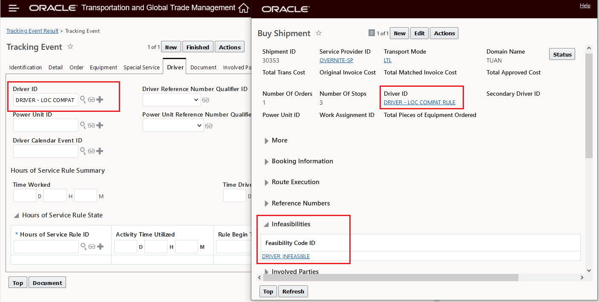
Task: Expand Involved Parties section
Action: 267,272
